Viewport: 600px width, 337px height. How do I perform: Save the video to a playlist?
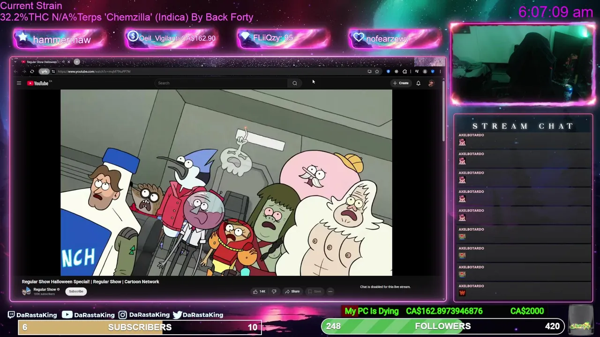click(314, 292)
